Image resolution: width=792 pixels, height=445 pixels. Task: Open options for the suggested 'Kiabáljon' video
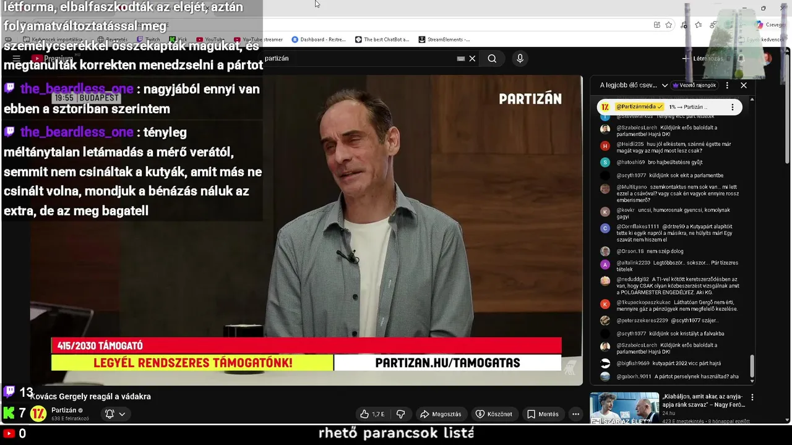[752, 397]
